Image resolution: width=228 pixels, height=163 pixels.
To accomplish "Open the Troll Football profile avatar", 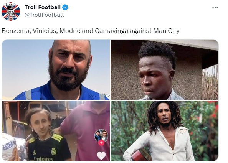I will [x=11, y=12].
